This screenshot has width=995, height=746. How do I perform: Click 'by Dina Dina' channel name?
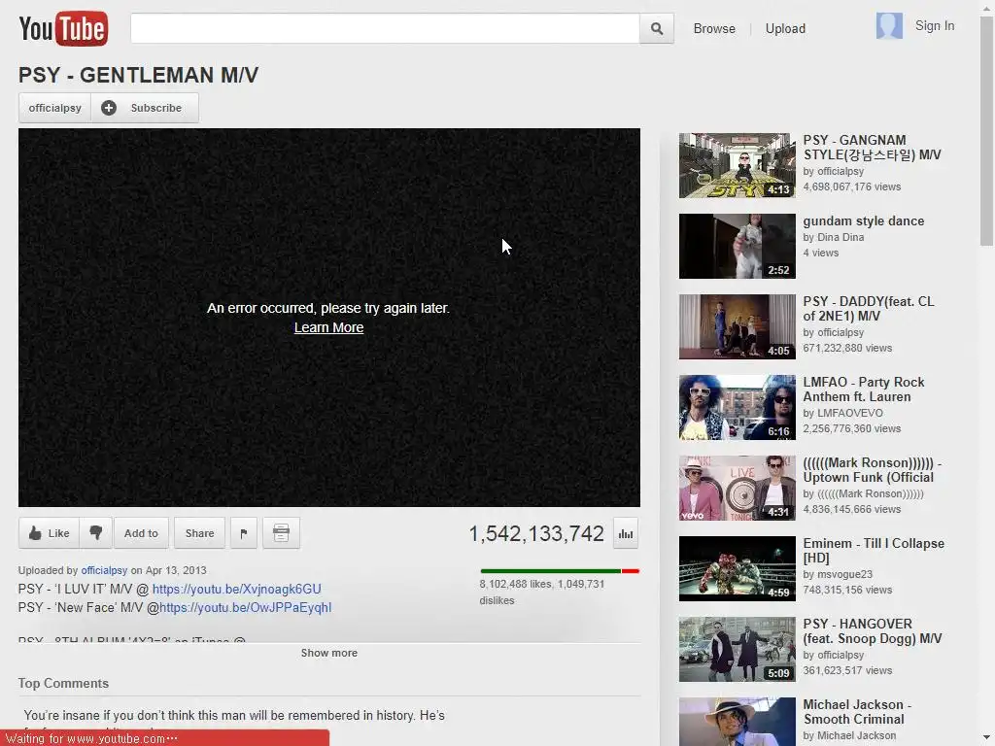pos(833,237)
